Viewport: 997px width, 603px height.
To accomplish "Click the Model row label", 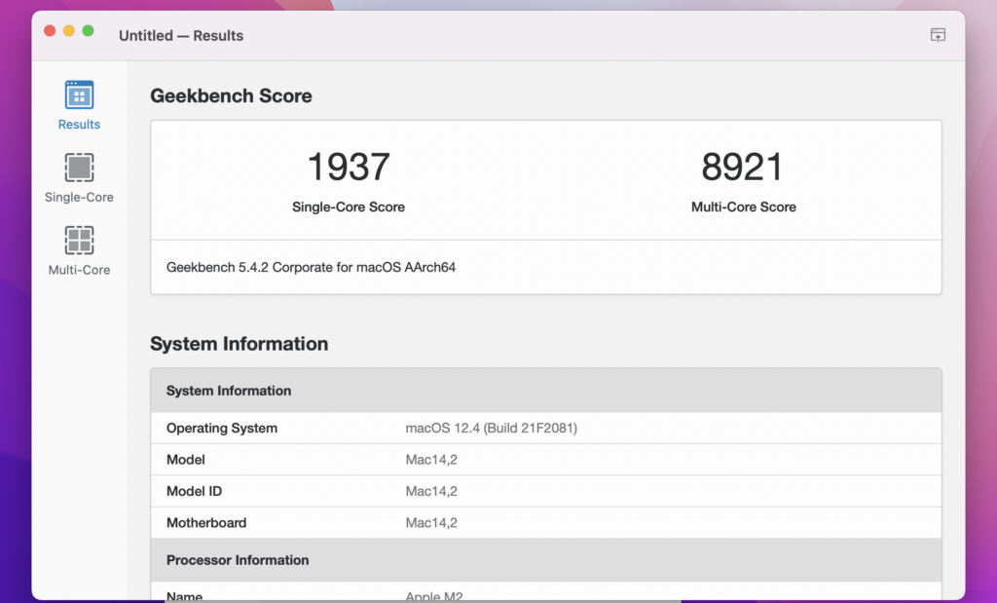I will pyautogui.click(x=186, y=459).
